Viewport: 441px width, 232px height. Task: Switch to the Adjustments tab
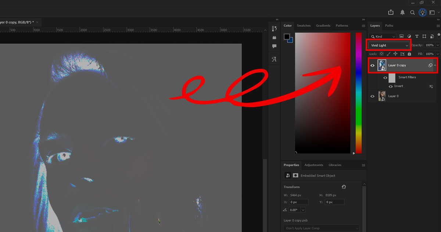(313, 165)
